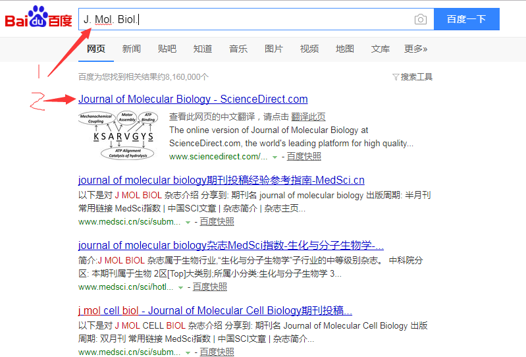This screenshot has height=357, width=526.
Task: Click the search tools filter icon
Action: (396, 77)
